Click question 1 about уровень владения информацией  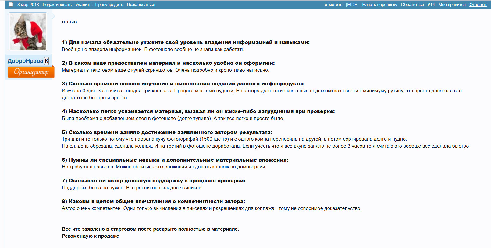(186, 43)
